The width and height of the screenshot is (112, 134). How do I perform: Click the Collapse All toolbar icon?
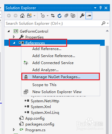pos(66,16)
